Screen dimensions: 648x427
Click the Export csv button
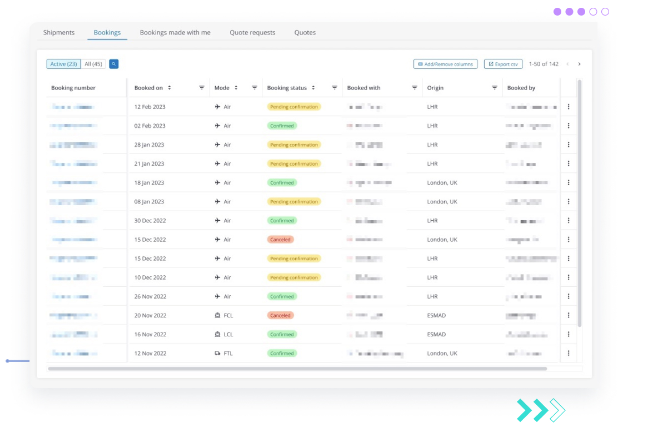click(x=504, y=64)
